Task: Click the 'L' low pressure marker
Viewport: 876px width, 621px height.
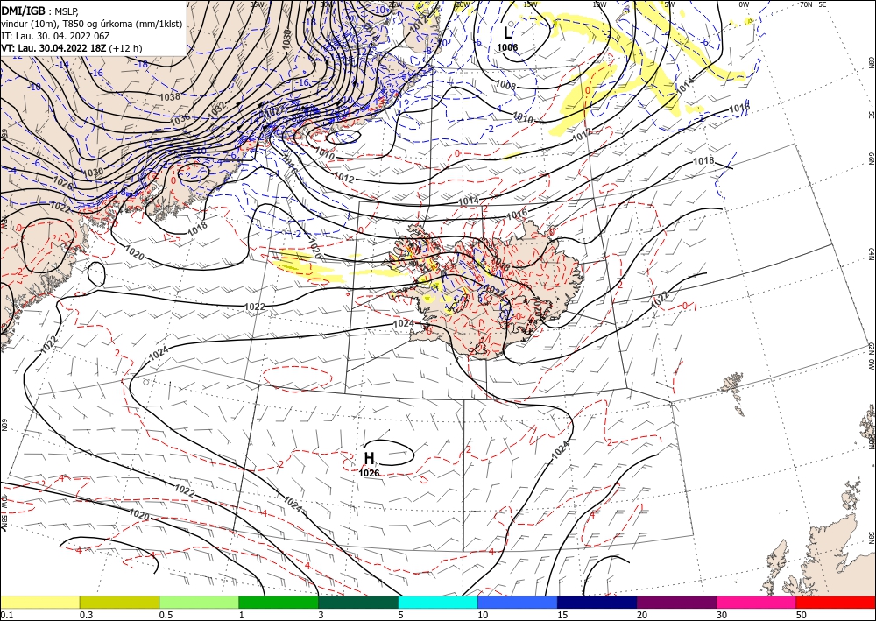Action: point(508,32)
